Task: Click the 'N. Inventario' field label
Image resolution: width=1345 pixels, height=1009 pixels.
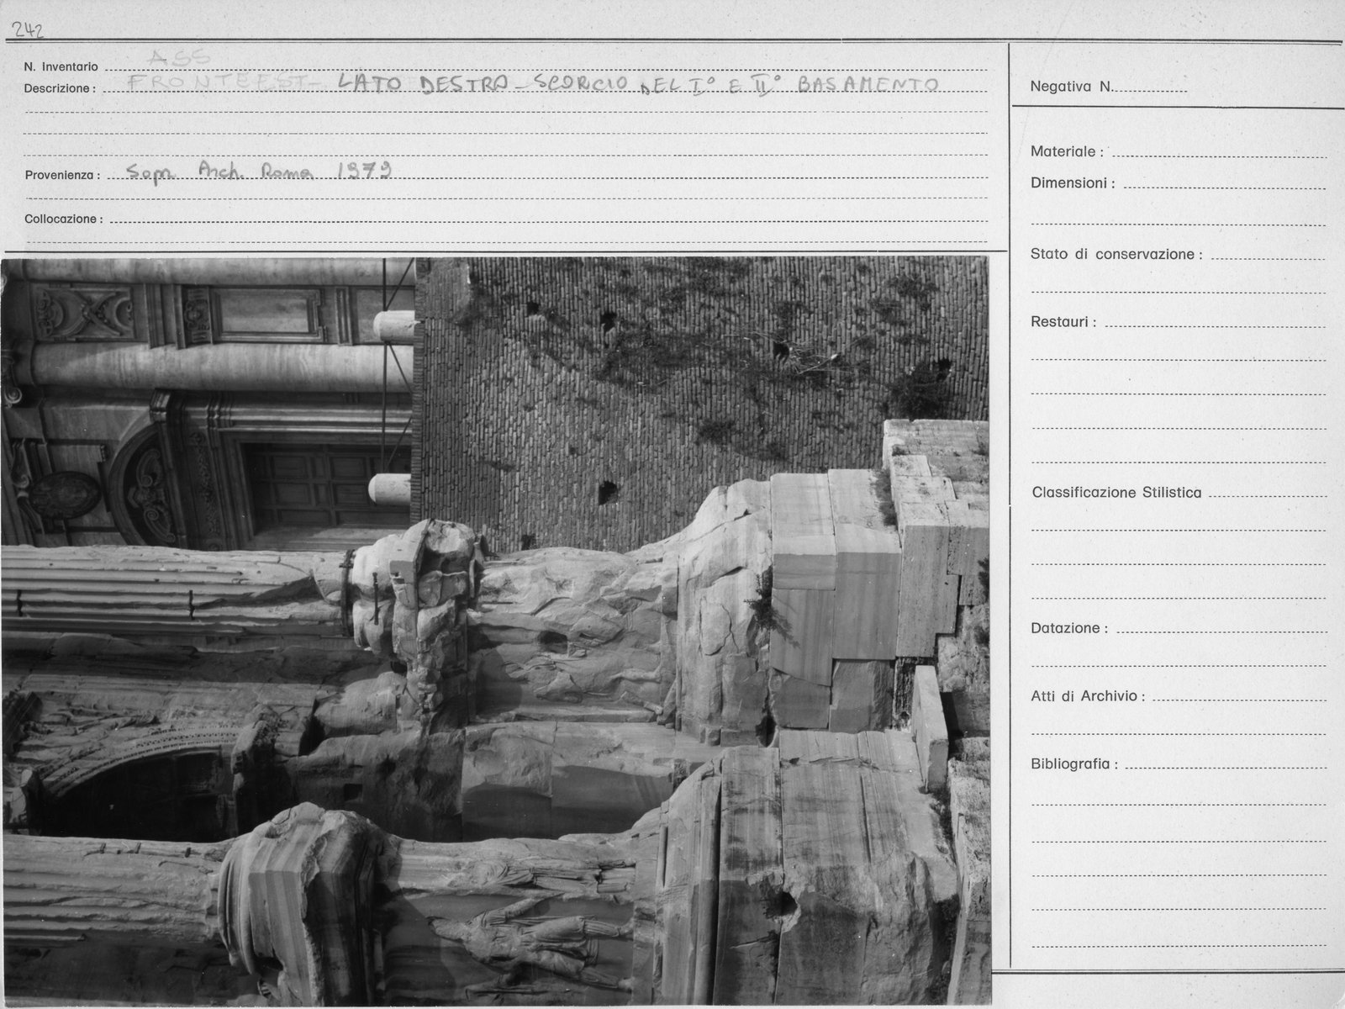Action: pos(61,66)
